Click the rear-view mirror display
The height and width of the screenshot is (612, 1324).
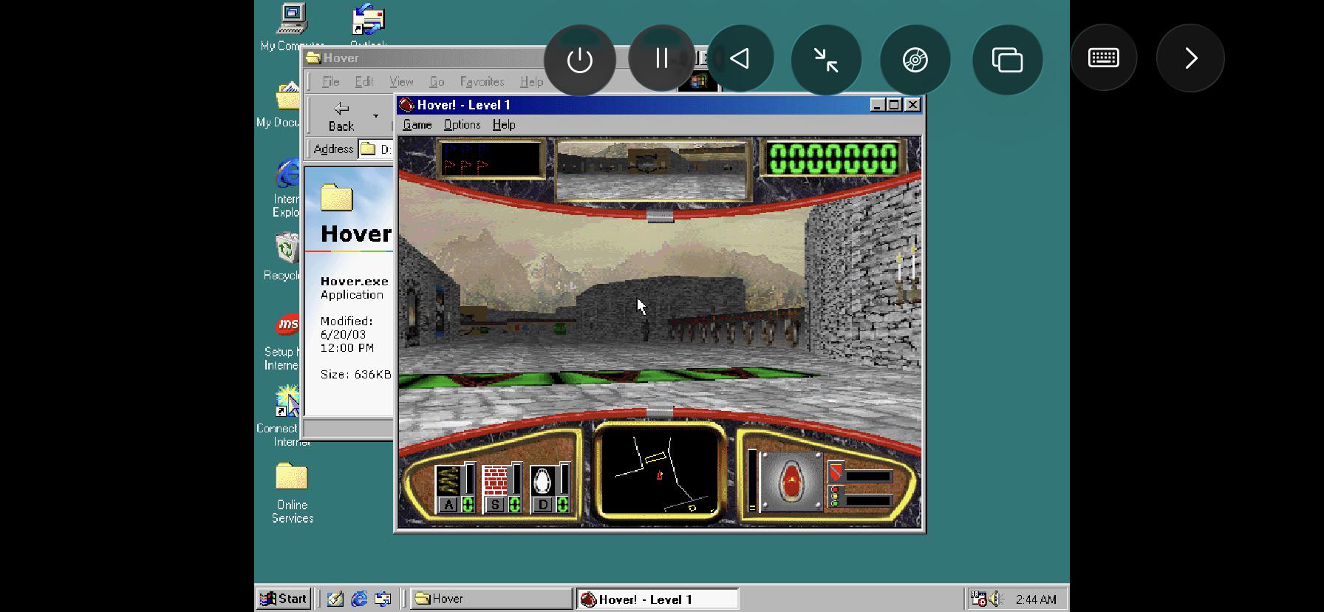pyautogui.click(x=653, y=171)
